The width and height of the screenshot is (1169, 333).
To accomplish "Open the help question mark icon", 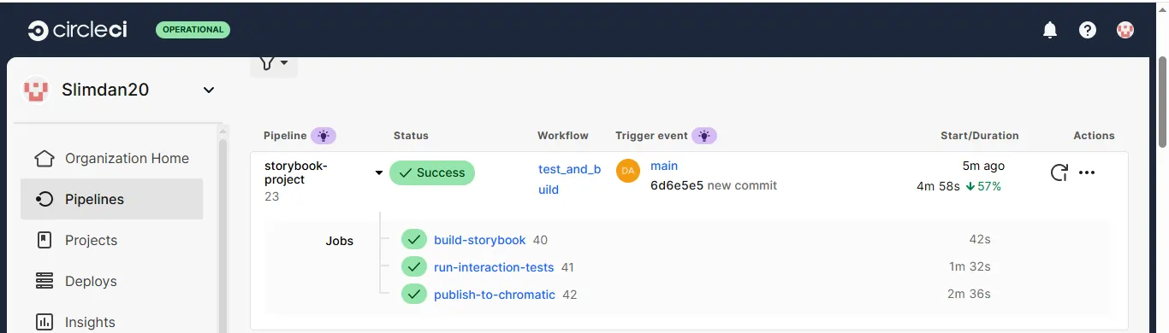I will point(1088,30).
